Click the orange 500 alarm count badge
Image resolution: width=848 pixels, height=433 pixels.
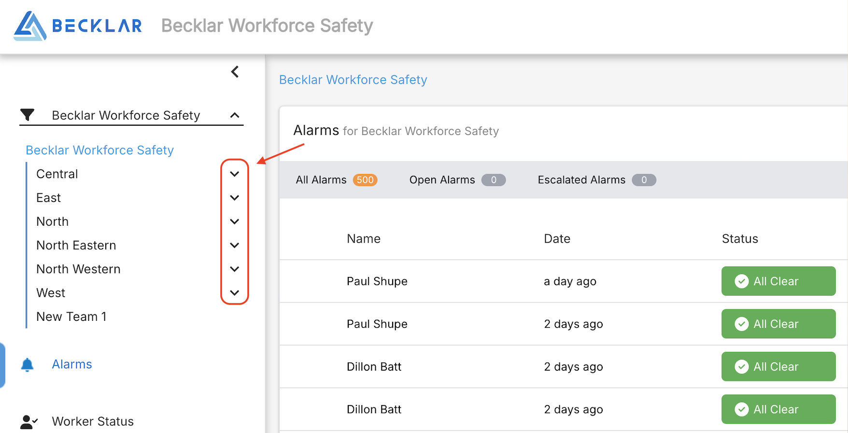(x=365, y=180)
